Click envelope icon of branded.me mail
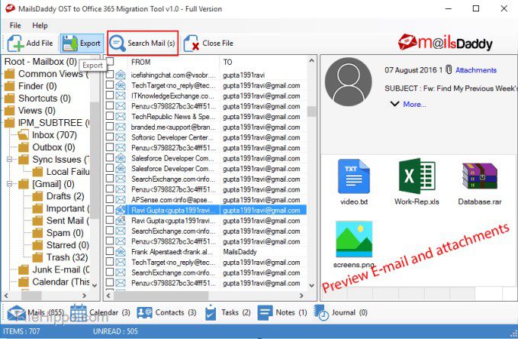The image size is (518, 339). [121, 127]
